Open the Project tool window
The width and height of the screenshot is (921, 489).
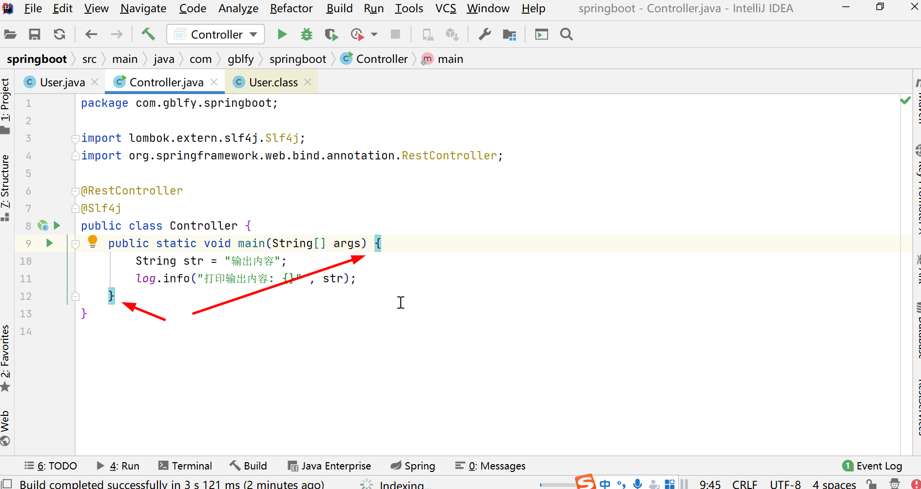coord(5,106)
